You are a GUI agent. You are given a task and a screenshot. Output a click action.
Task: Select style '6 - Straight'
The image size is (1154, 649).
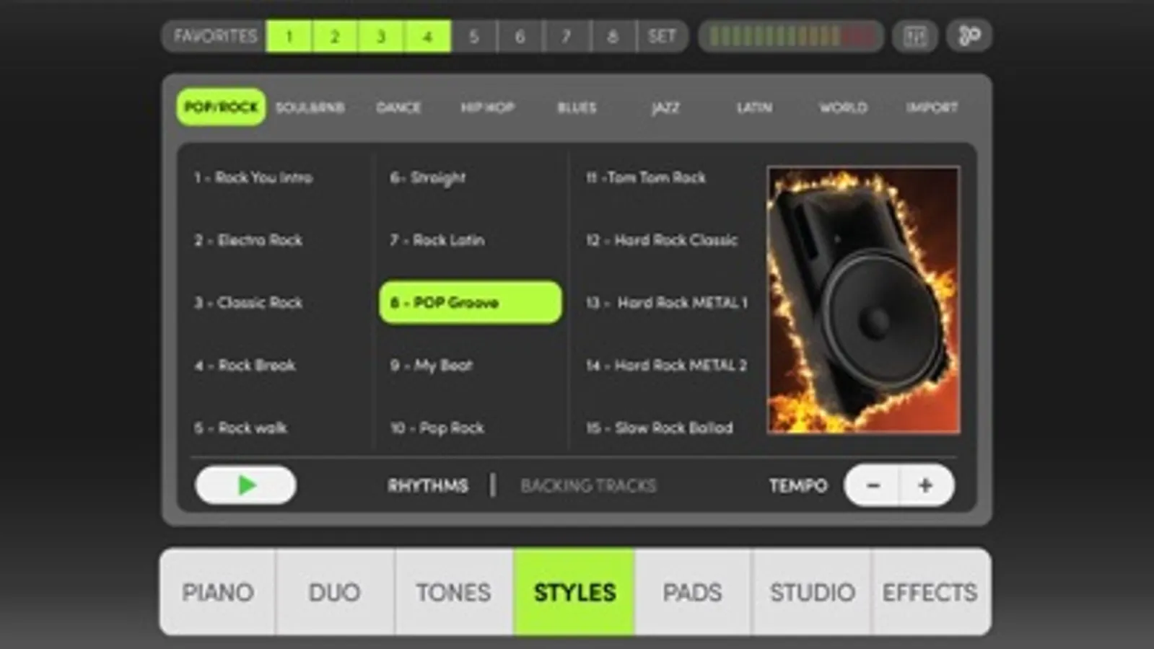tap(428, 177)
